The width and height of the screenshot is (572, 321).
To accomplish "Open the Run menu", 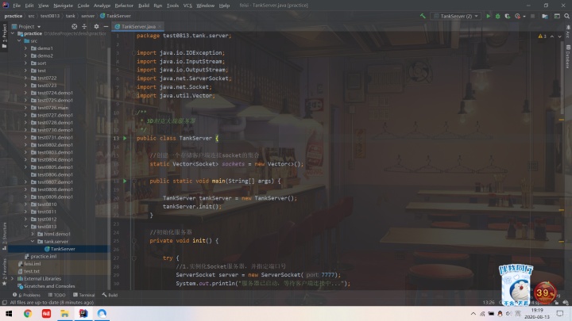I will tap(157, 6).
